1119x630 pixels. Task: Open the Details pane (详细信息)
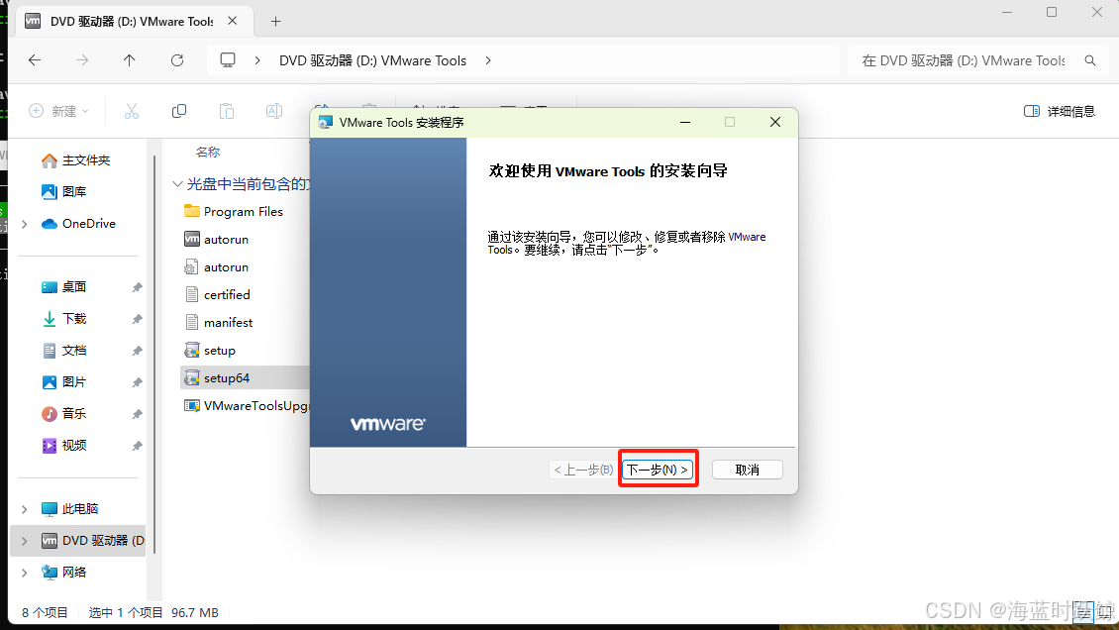tap(1059, 111)
